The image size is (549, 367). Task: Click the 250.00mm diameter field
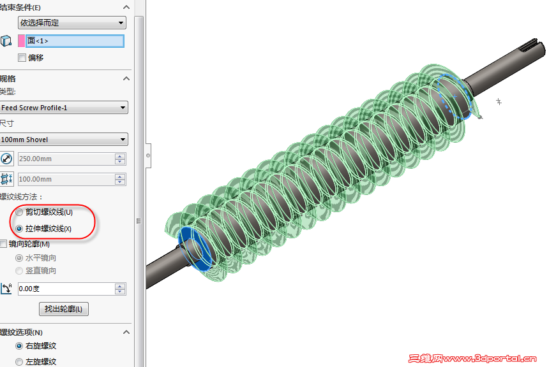[66, 159]
